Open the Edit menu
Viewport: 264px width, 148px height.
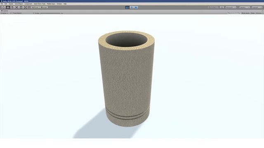[x=6, y=4]
